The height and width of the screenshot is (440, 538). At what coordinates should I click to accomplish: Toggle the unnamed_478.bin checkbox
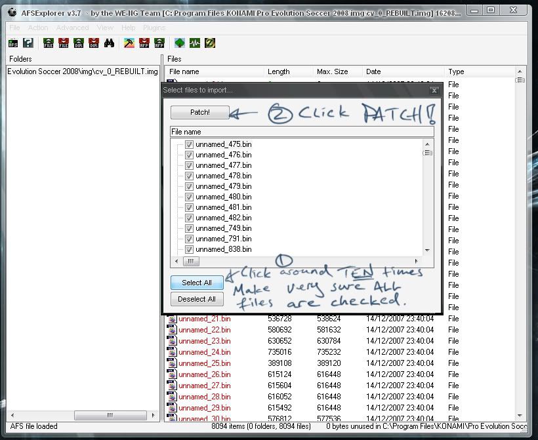click(189, 176)
